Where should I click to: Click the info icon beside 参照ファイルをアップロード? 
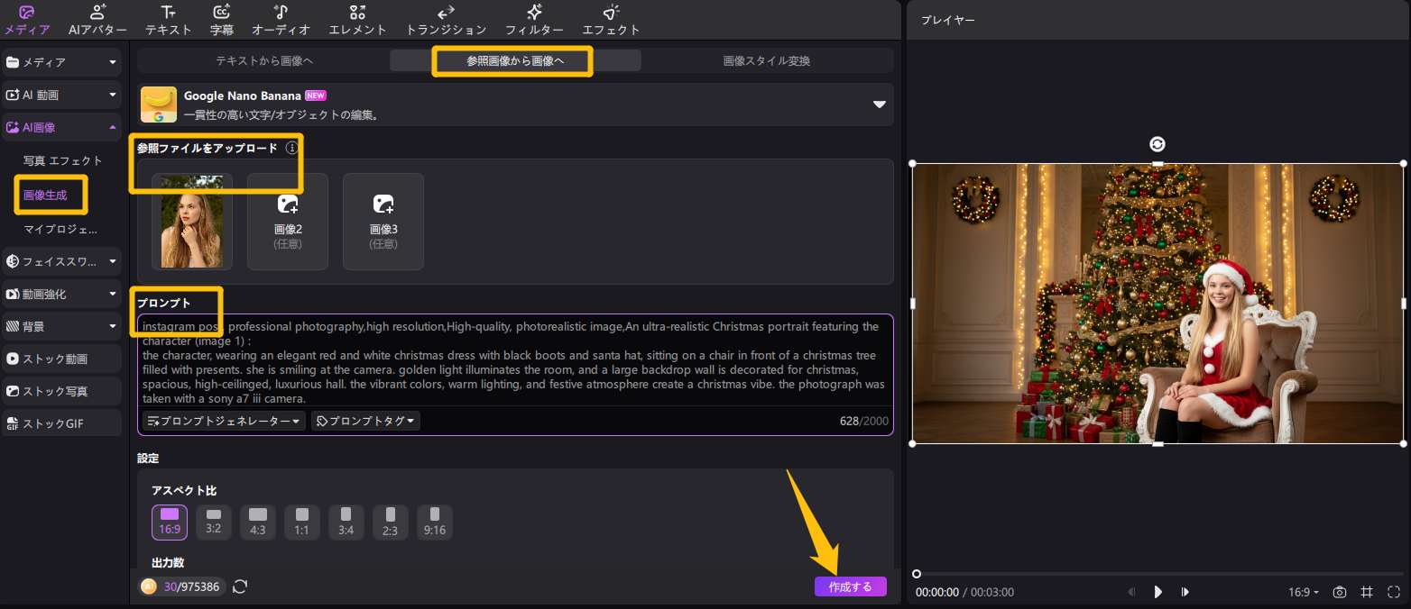(x=291, y=148)
